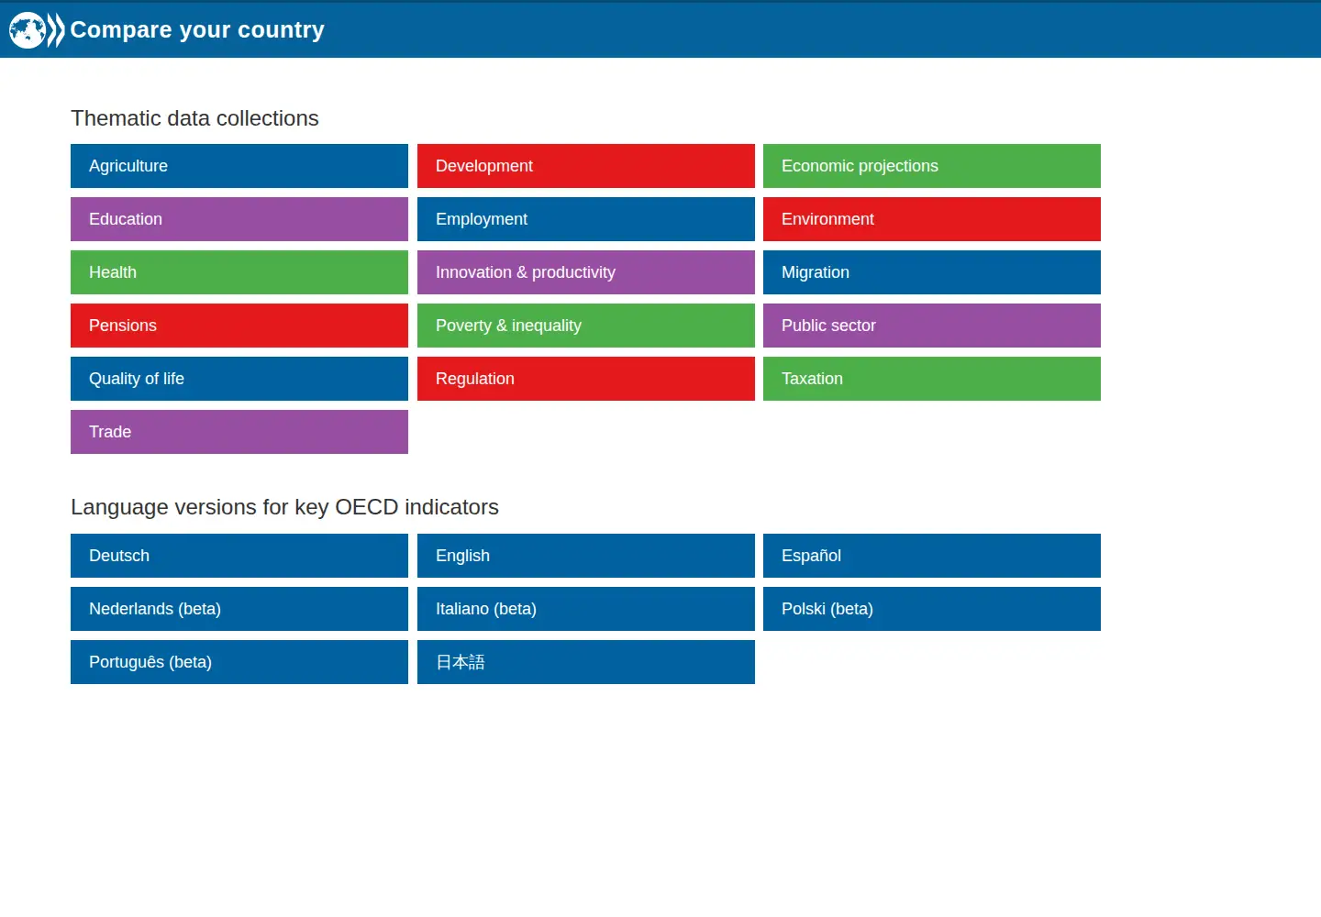Screen dimensions: 1321x917
Task: Open the Polski (beta) version
Action: (x=932, y=609)
